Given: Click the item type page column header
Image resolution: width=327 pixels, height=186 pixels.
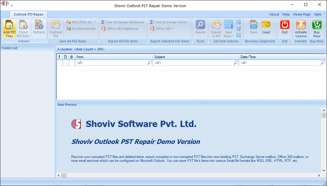Looking at the screenshot, I should pyautogui.click(x=66, y=57).
